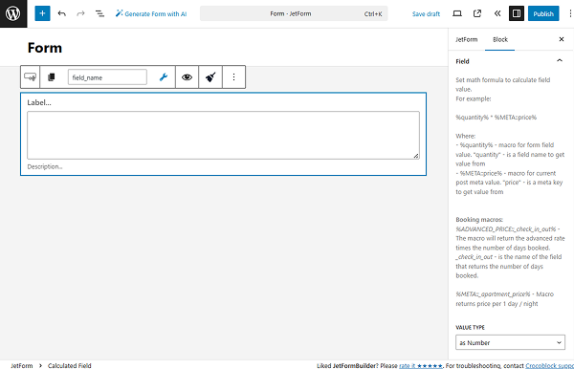The width and height of the screenshot is (574, 369).
Task: Generate Form with AI
Action: pyautogui.click(x=151, y=14)
